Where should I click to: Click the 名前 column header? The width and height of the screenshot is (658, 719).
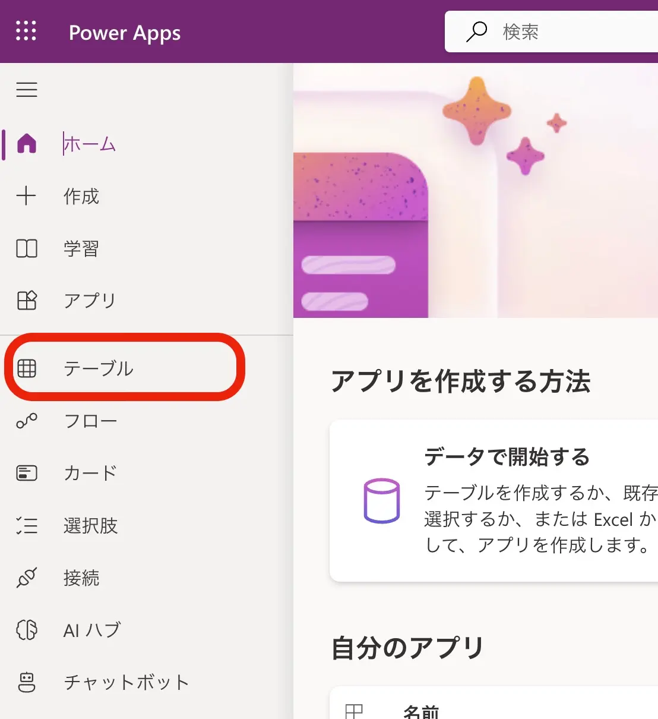(420, 711)
